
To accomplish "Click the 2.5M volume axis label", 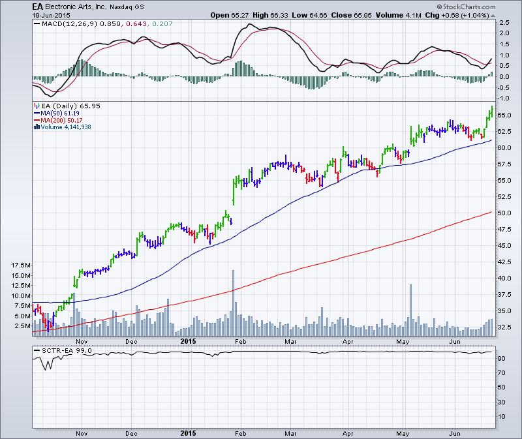I will (23, 325).
